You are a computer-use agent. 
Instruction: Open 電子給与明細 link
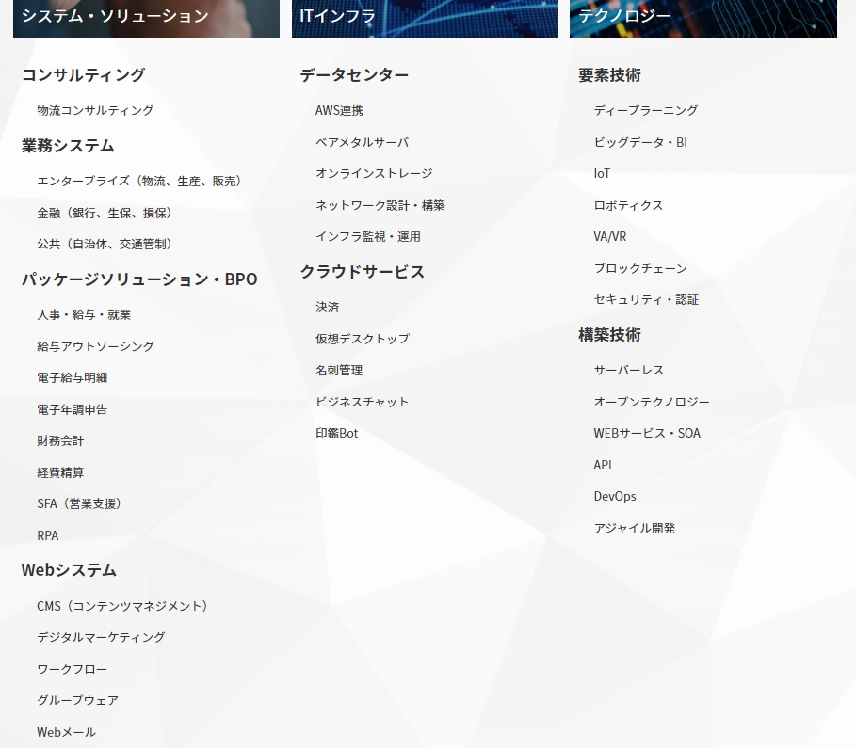tap(73, 377)
